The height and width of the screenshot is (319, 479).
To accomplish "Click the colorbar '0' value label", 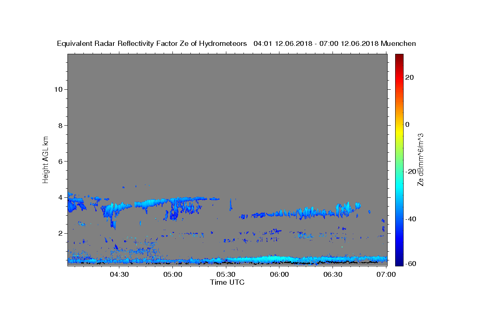I will 407,124.
